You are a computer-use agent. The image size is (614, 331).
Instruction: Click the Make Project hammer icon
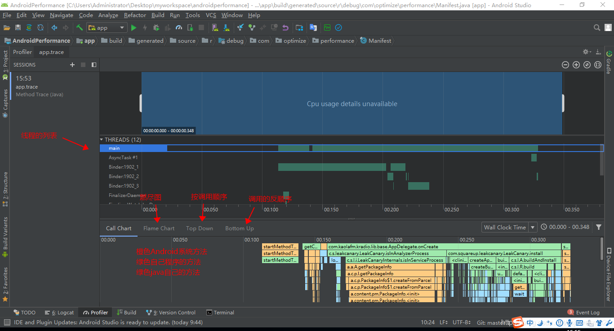80,27
